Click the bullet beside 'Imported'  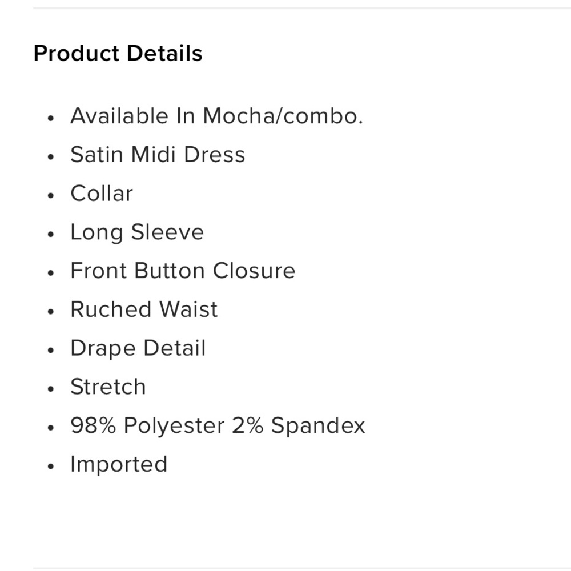coord(51,466)
